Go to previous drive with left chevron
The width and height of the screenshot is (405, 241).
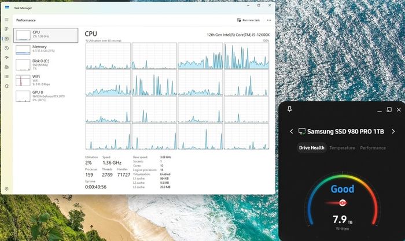point(292,132)
